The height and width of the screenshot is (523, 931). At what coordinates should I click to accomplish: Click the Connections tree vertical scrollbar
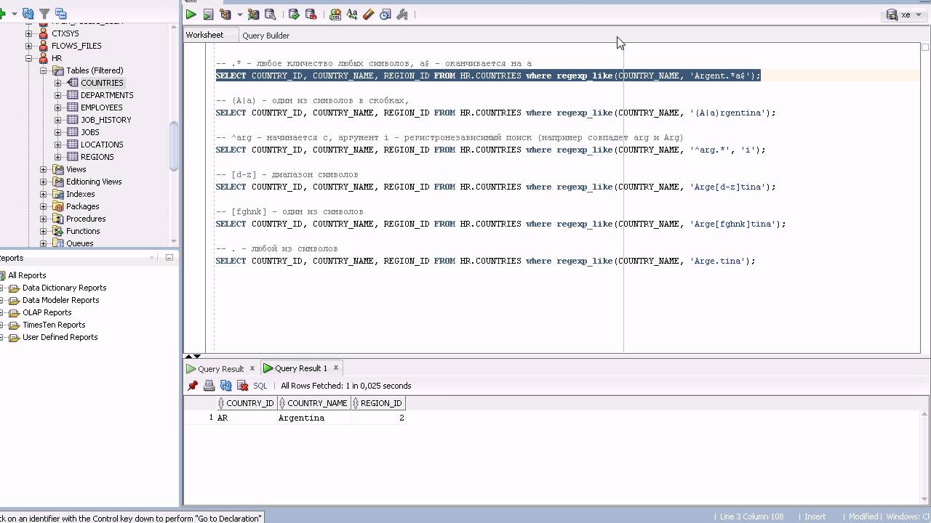click(174, 145)
